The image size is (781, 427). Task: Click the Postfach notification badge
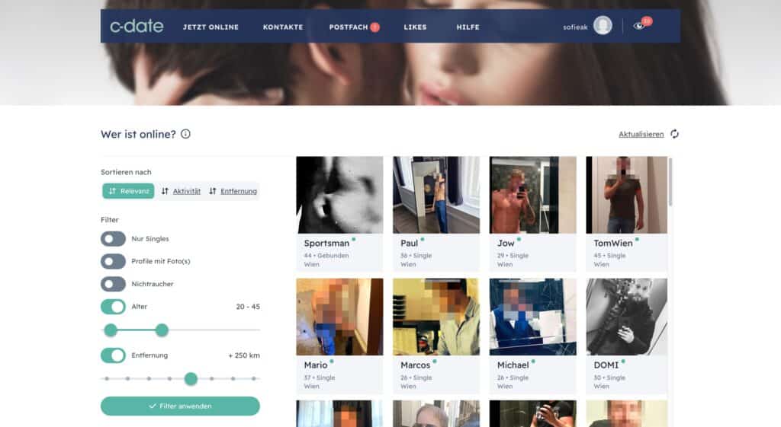(374, 27)
